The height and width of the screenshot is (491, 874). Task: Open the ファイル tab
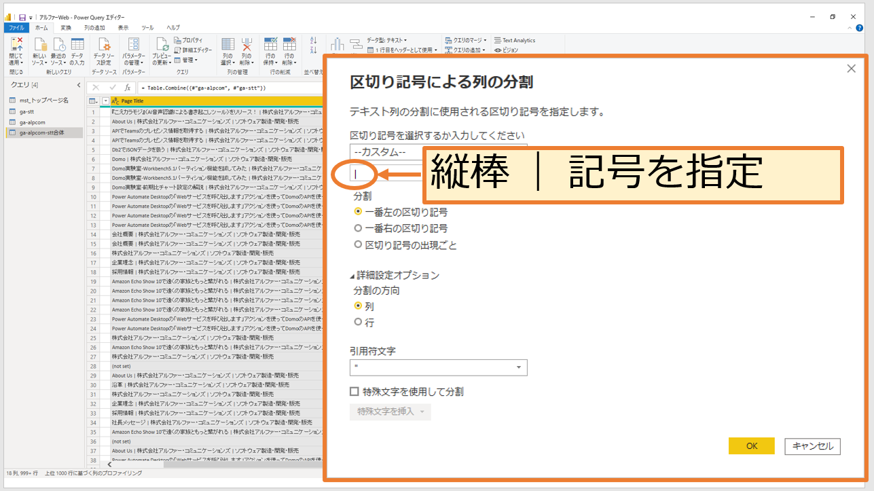17,28
